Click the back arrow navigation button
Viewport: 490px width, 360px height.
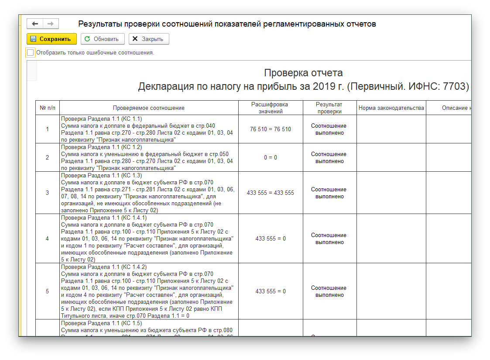[x=35, y=24]
